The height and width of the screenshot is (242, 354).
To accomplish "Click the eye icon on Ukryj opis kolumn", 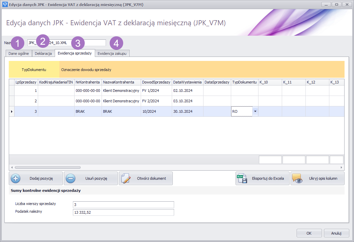I will (297, 178).
